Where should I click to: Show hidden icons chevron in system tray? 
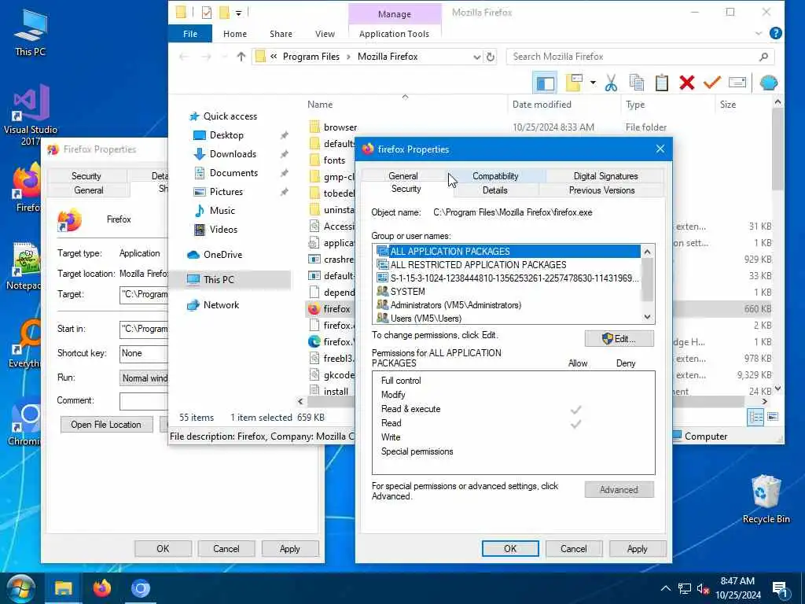(x=665, y=588)
